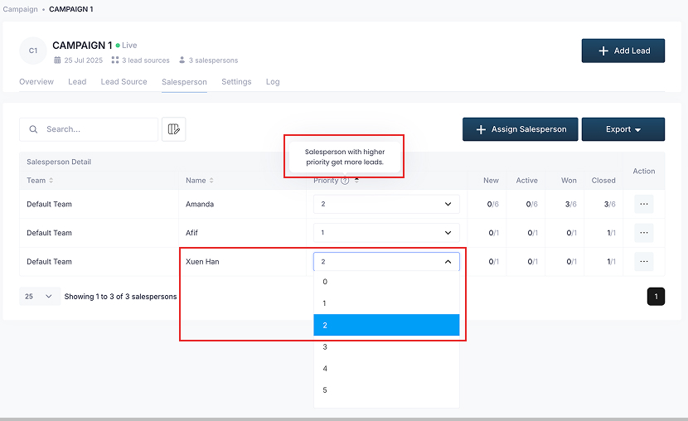Collapse Xuen Han's priority dropdown
688x421 pixels.
click(x=386, y=261)
